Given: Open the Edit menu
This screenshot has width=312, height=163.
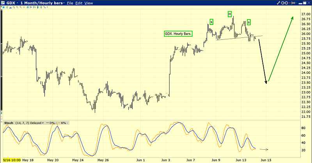Looking at the screenshot, I should [79, 3].
